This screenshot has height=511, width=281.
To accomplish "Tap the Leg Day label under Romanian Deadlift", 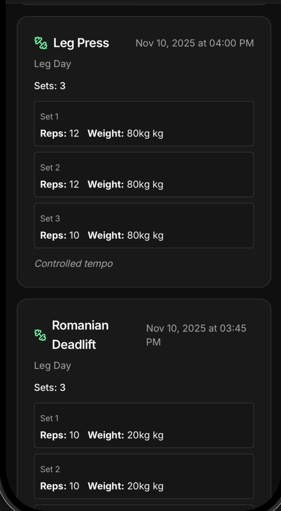I will click(52, 365).
